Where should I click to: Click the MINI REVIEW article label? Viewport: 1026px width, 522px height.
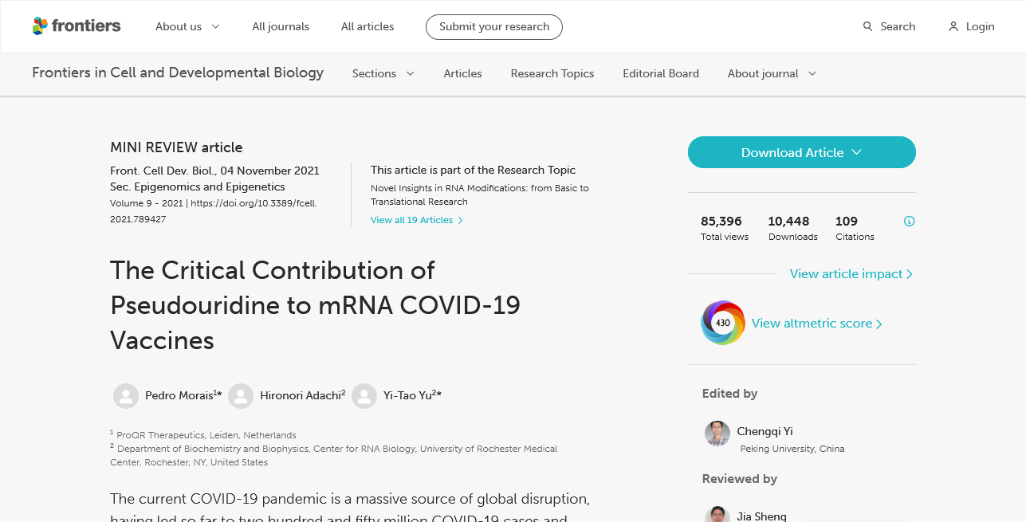(x=176, y=147)
